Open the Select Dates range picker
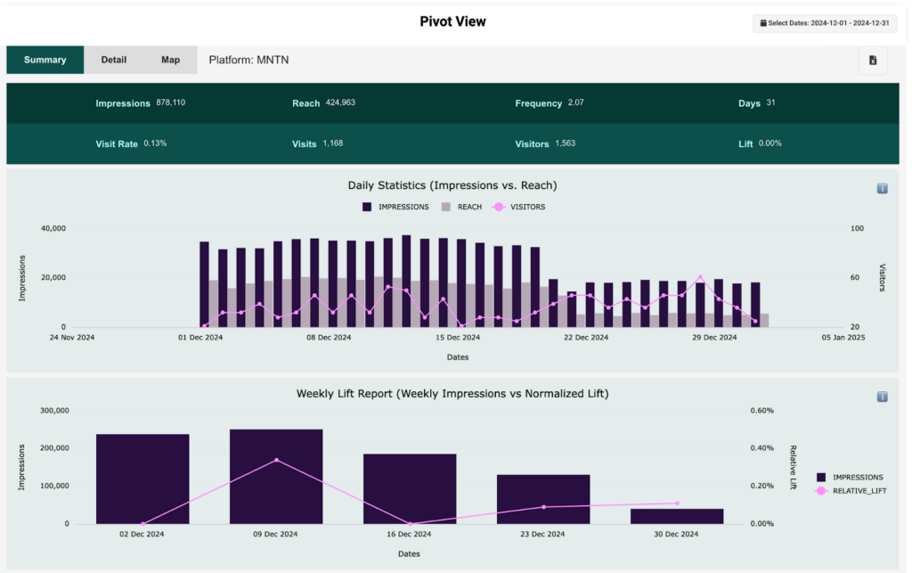Image resolution: width=912 pixels, height=573 pixels. 824,22
